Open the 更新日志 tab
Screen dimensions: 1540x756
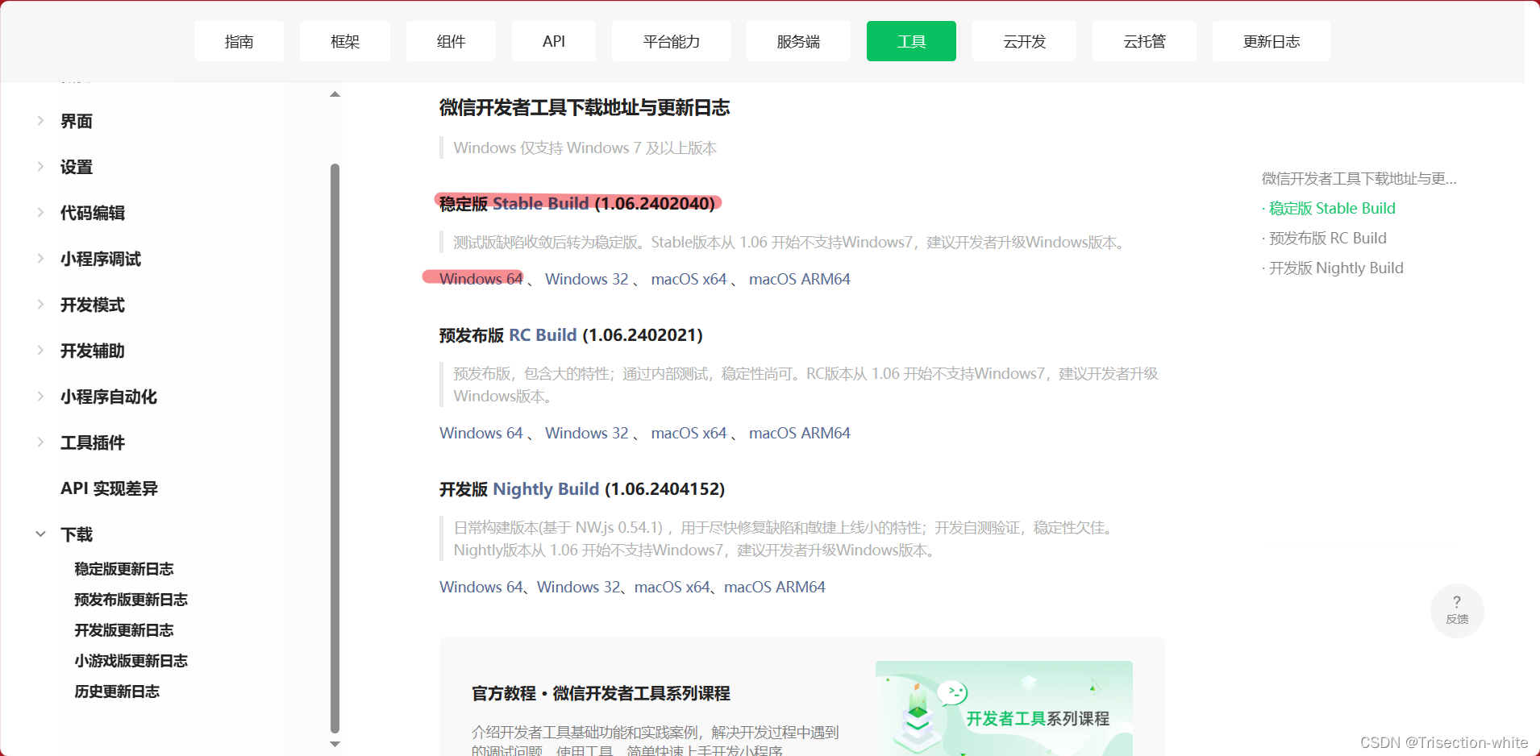coord(1272,41)
